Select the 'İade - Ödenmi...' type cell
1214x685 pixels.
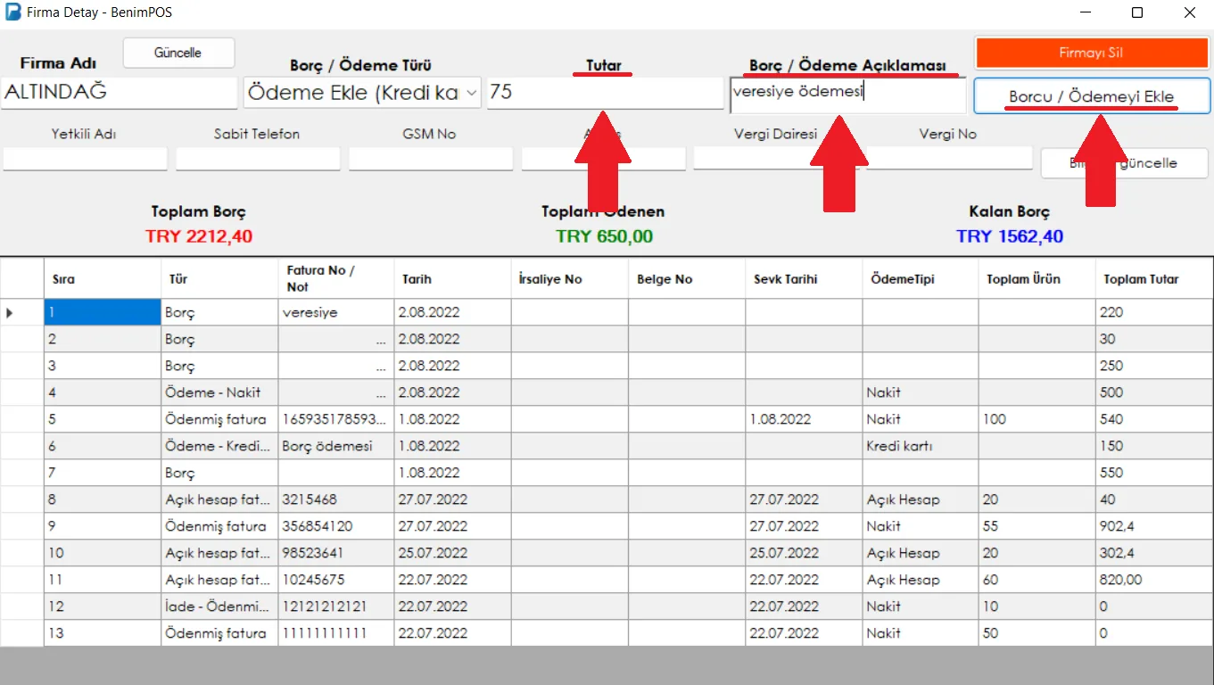coord(219,607)
